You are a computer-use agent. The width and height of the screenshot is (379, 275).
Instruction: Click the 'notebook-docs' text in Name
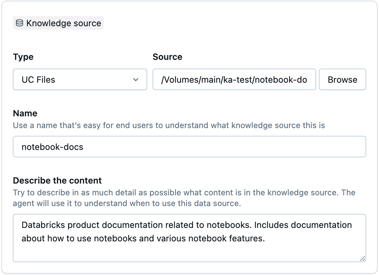tap(52, 147)
